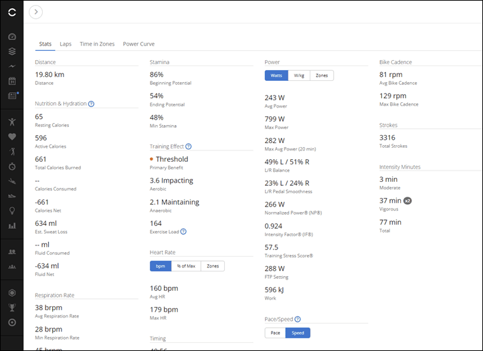The height and width of the screenshot is (351, 483).
Task: Open the Reports bar chart icon
Action: point(12,226)
